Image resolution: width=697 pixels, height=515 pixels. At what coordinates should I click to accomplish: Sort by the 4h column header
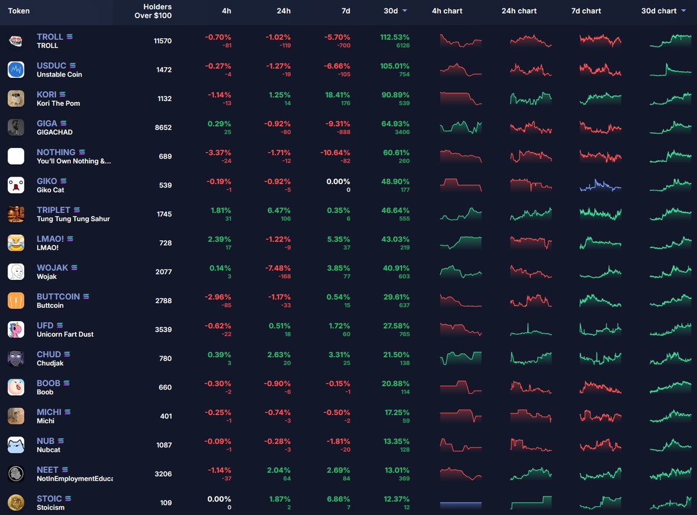point(227,11)
